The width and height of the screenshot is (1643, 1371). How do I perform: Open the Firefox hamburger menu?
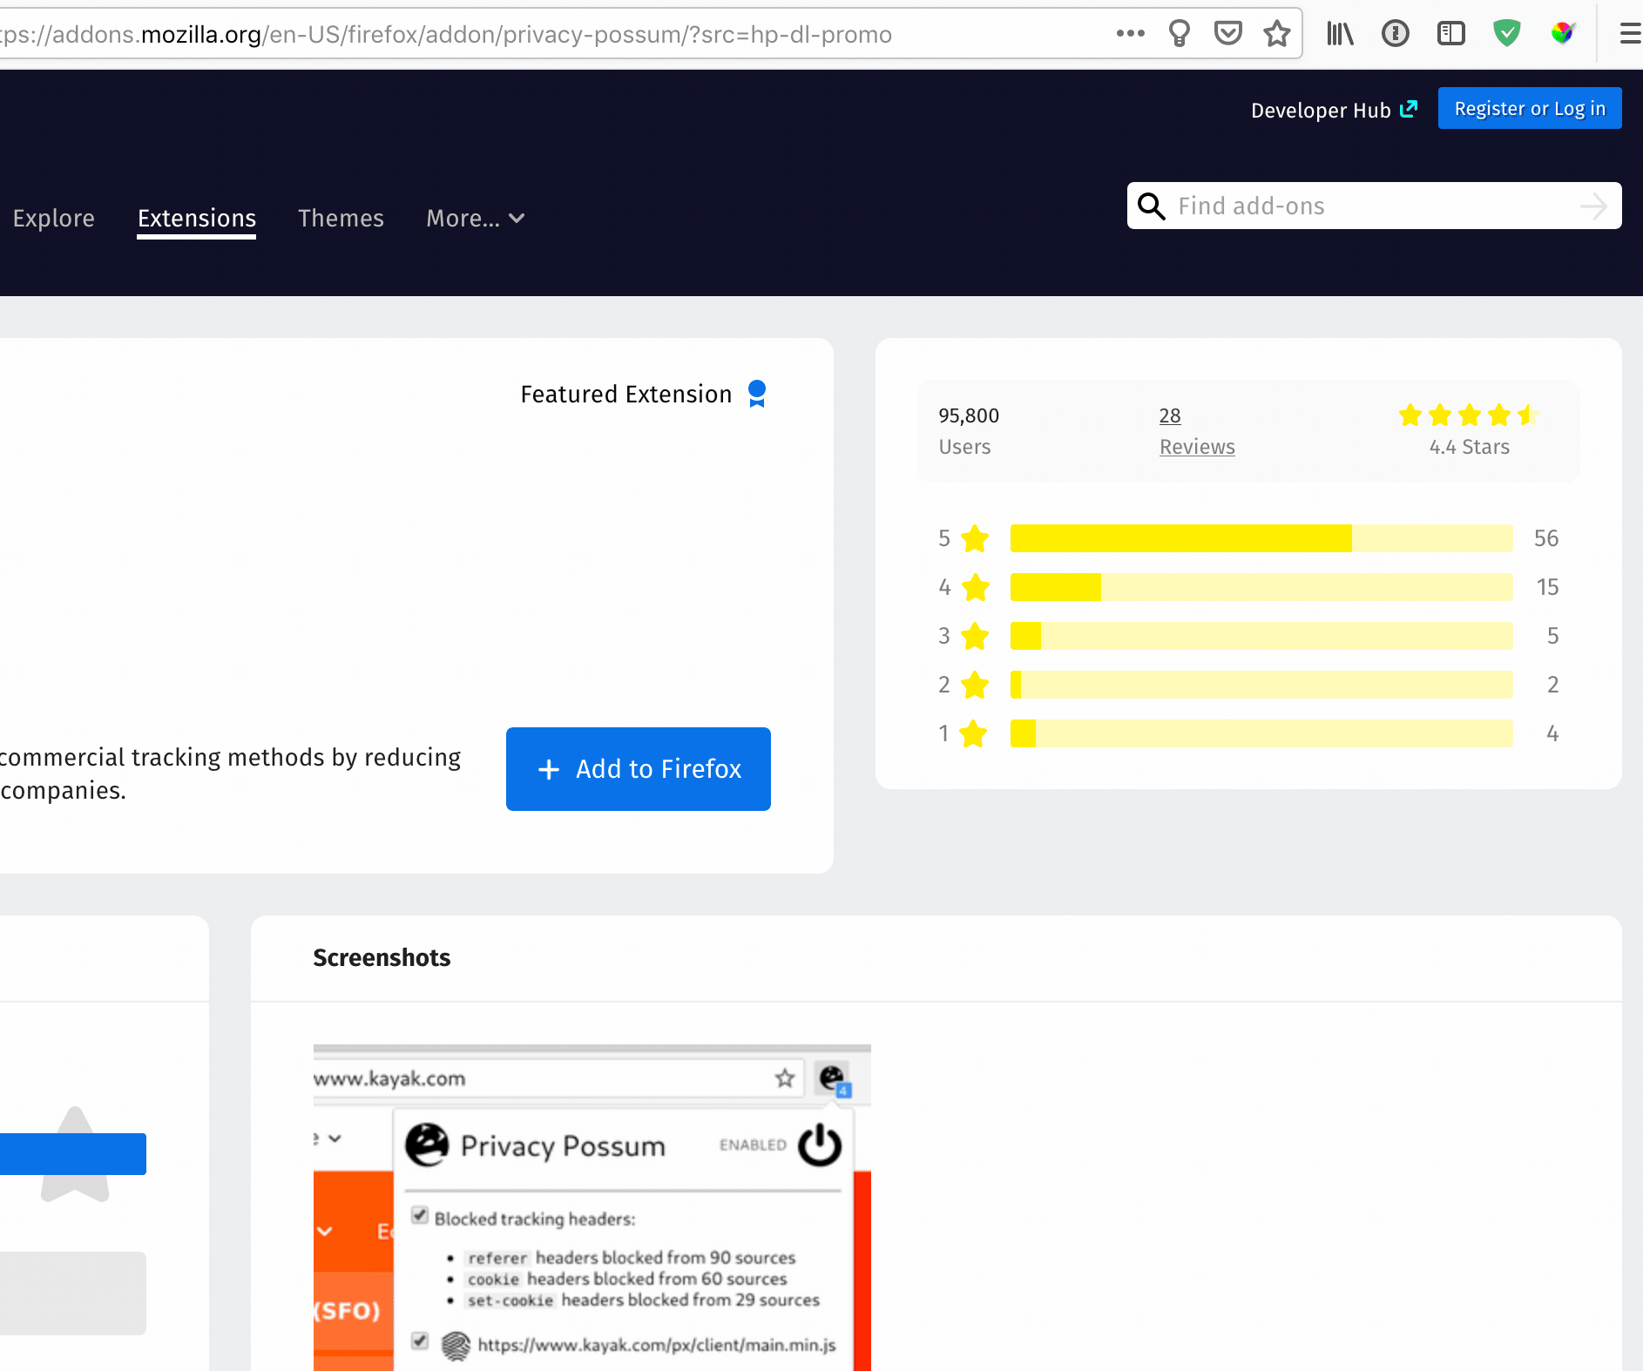click(1631, 34)
